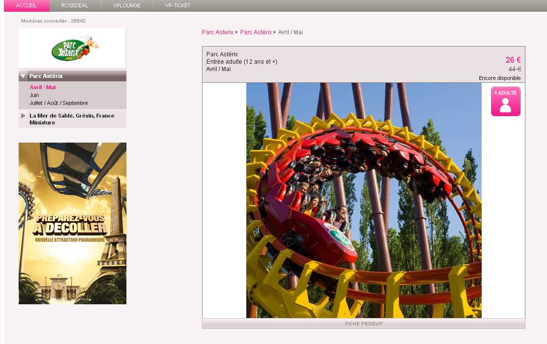Open the VP-TICKET tab
Image resolution: width=547 pixels, height=344 pixels.
pyautogui.click(x=177, y=5)
